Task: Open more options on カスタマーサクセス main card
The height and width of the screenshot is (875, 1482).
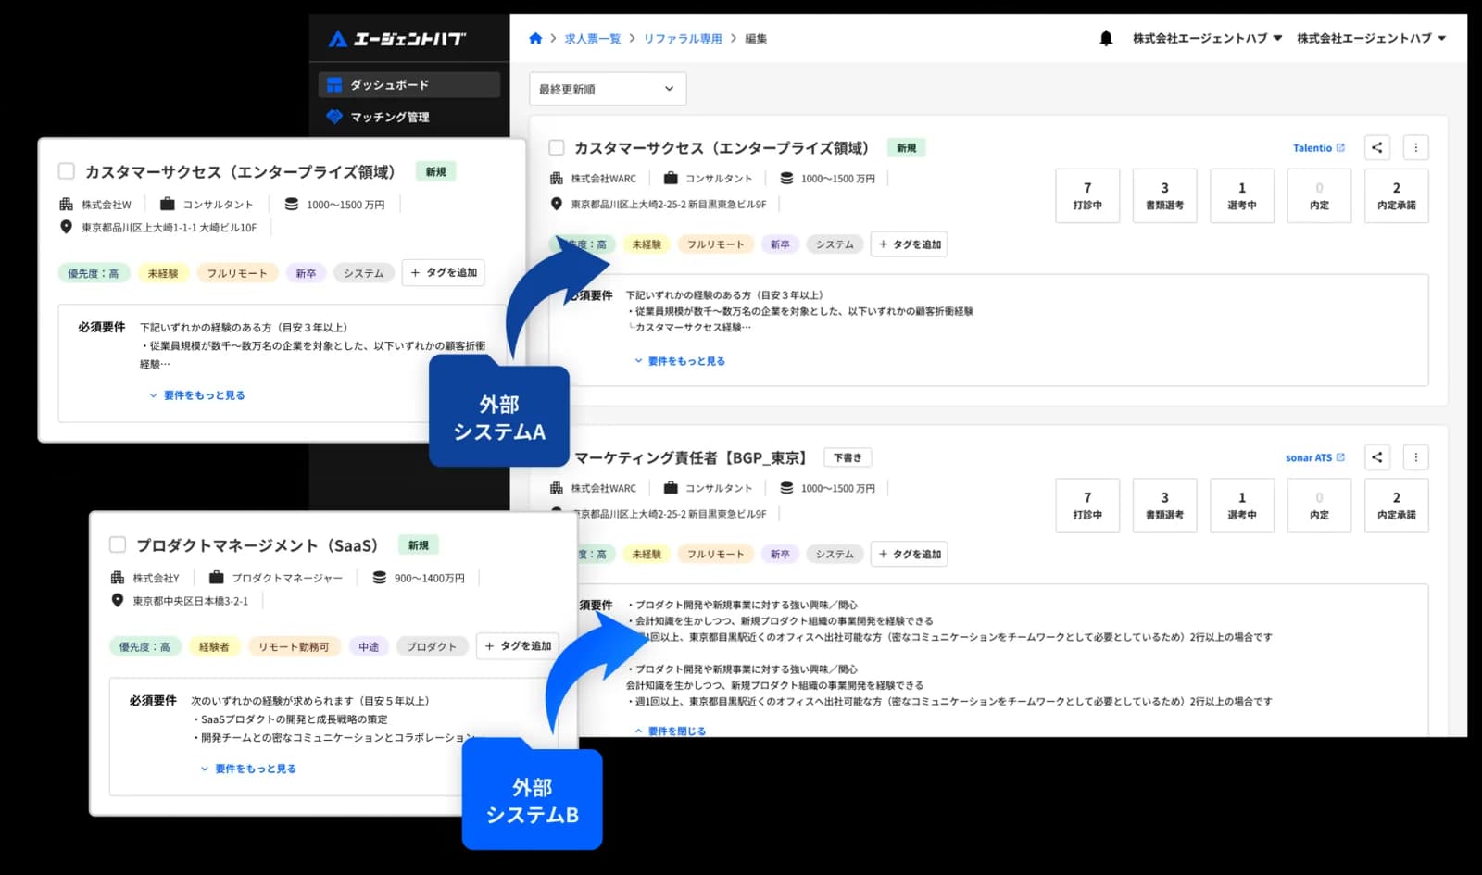Action: (1415, 147)
